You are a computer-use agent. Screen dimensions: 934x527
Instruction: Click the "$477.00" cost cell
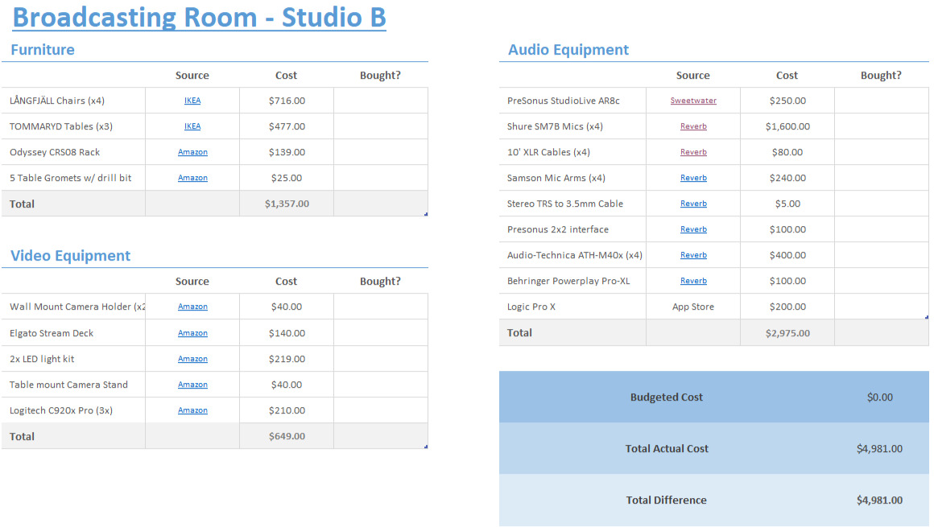coord(287,126)
